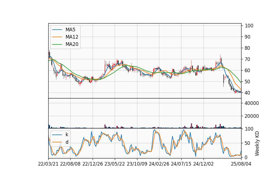The width and height of the screenshot is (268, 193).
Task: Click the blue k legend line sample
Action: click(57, 135)
